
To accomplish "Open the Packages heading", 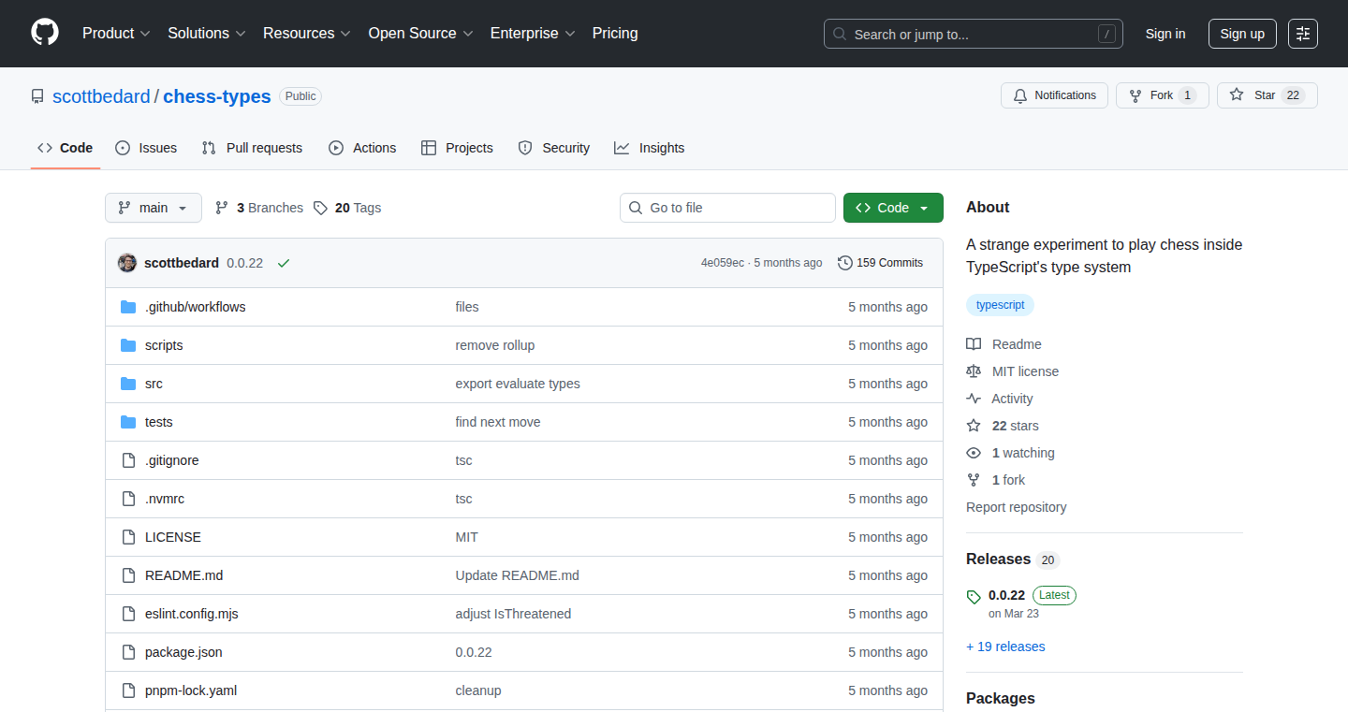I will pyautogui.click(x=1001, y=698).
